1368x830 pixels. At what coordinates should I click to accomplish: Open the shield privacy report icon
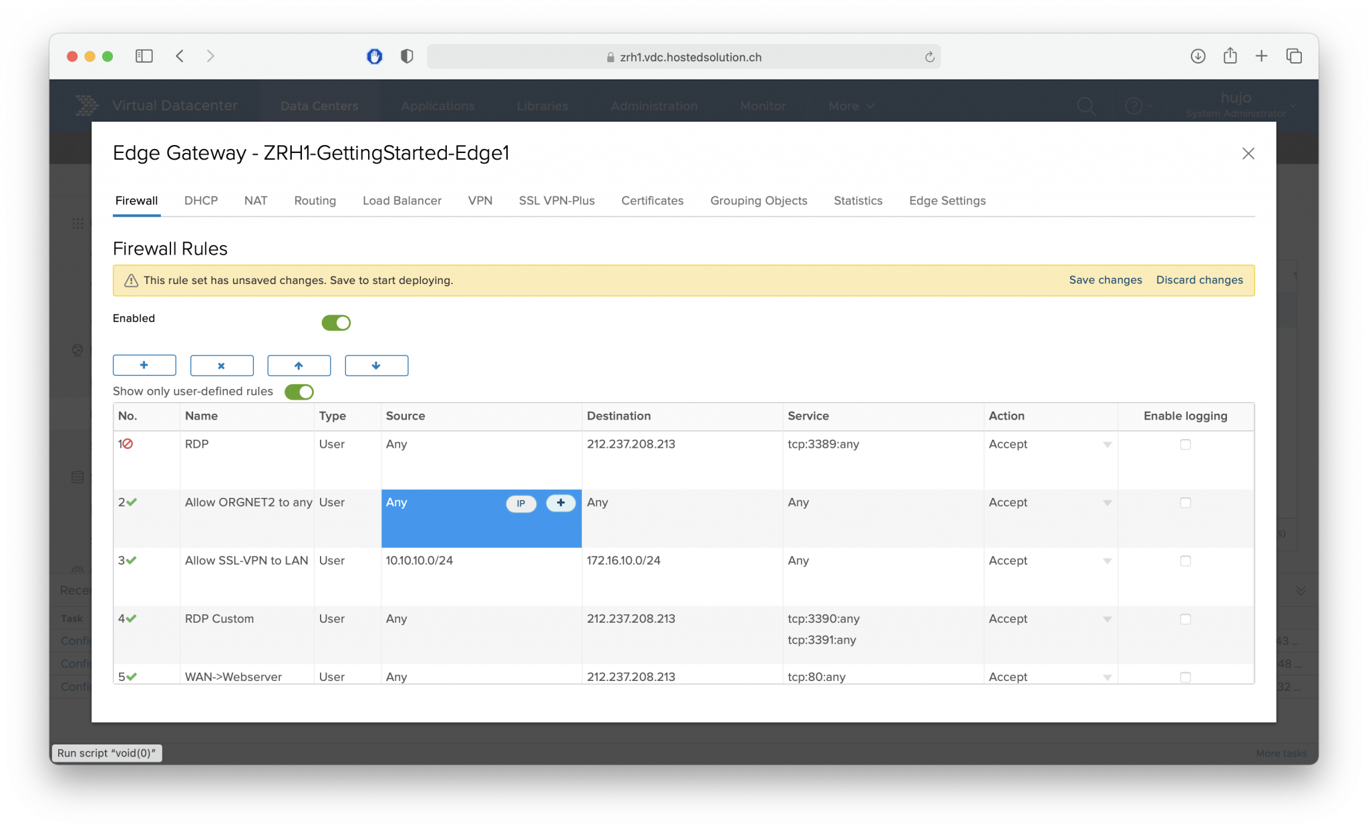tap(407, 57)
